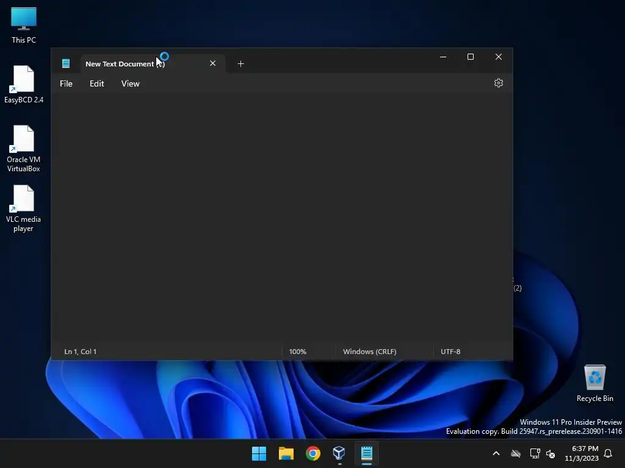The height and width of the screenshot is (468, 625).
Task: Open the notification bell
Action: (x=608, y=453)
